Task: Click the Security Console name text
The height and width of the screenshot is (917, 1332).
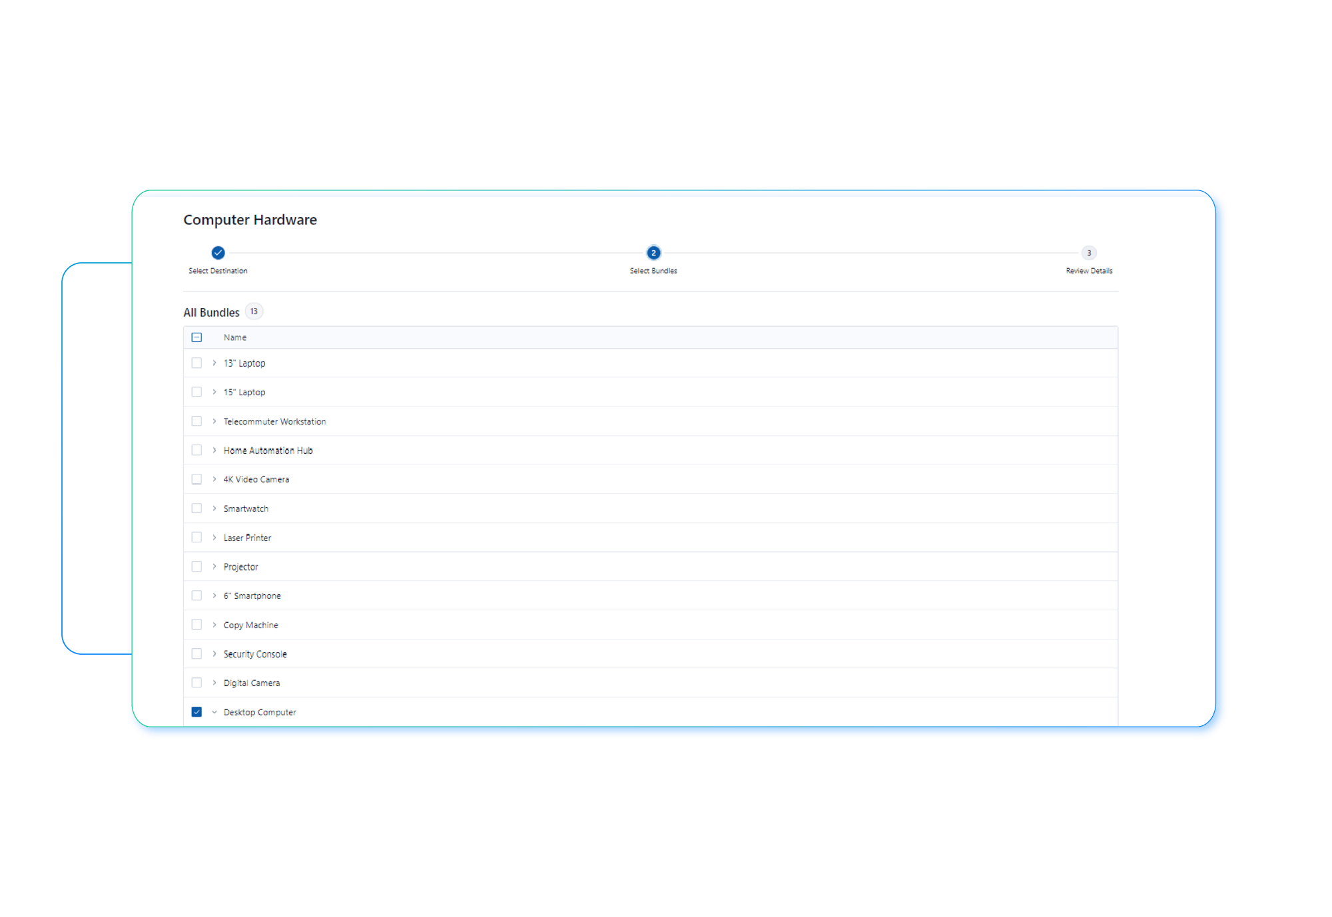Action: pyautogui.click(x=256, y=654)
